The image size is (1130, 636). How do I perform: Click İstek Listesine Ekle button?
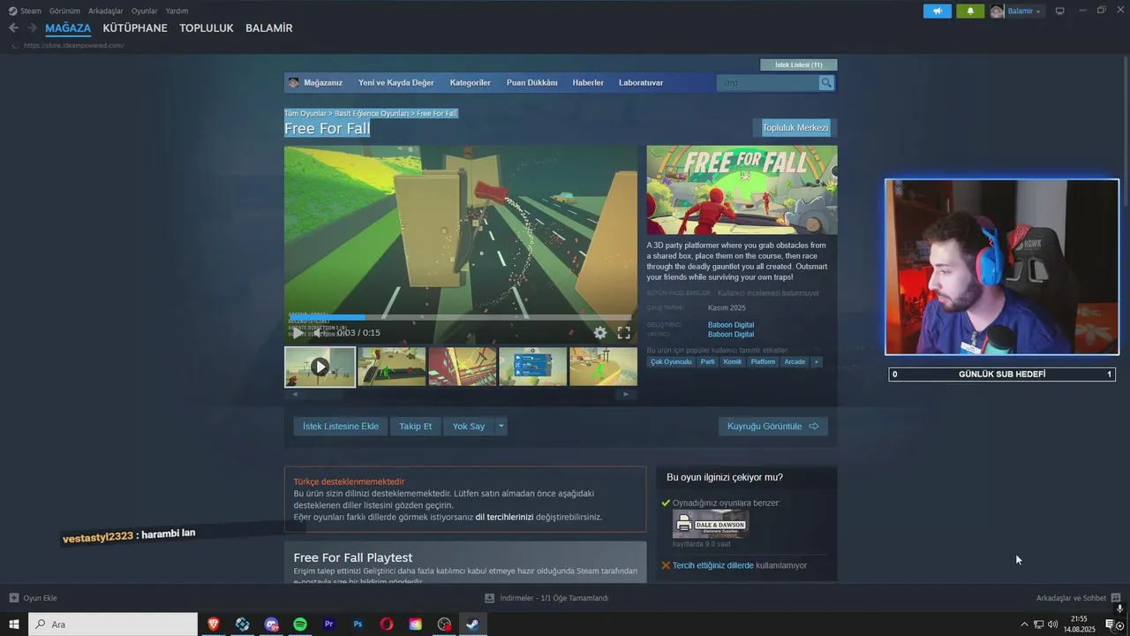(x=341, y=426)
